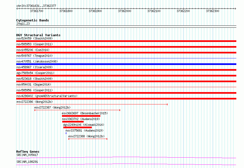
Task: Click the magenta SRC|NM_198291 transcript line
Action: pos(126,164)
